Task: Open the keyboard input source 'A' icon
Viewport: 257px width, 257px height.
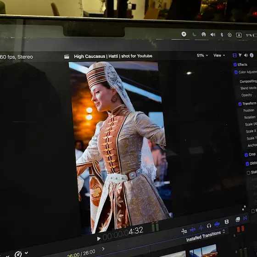Action: coord(239,35)
